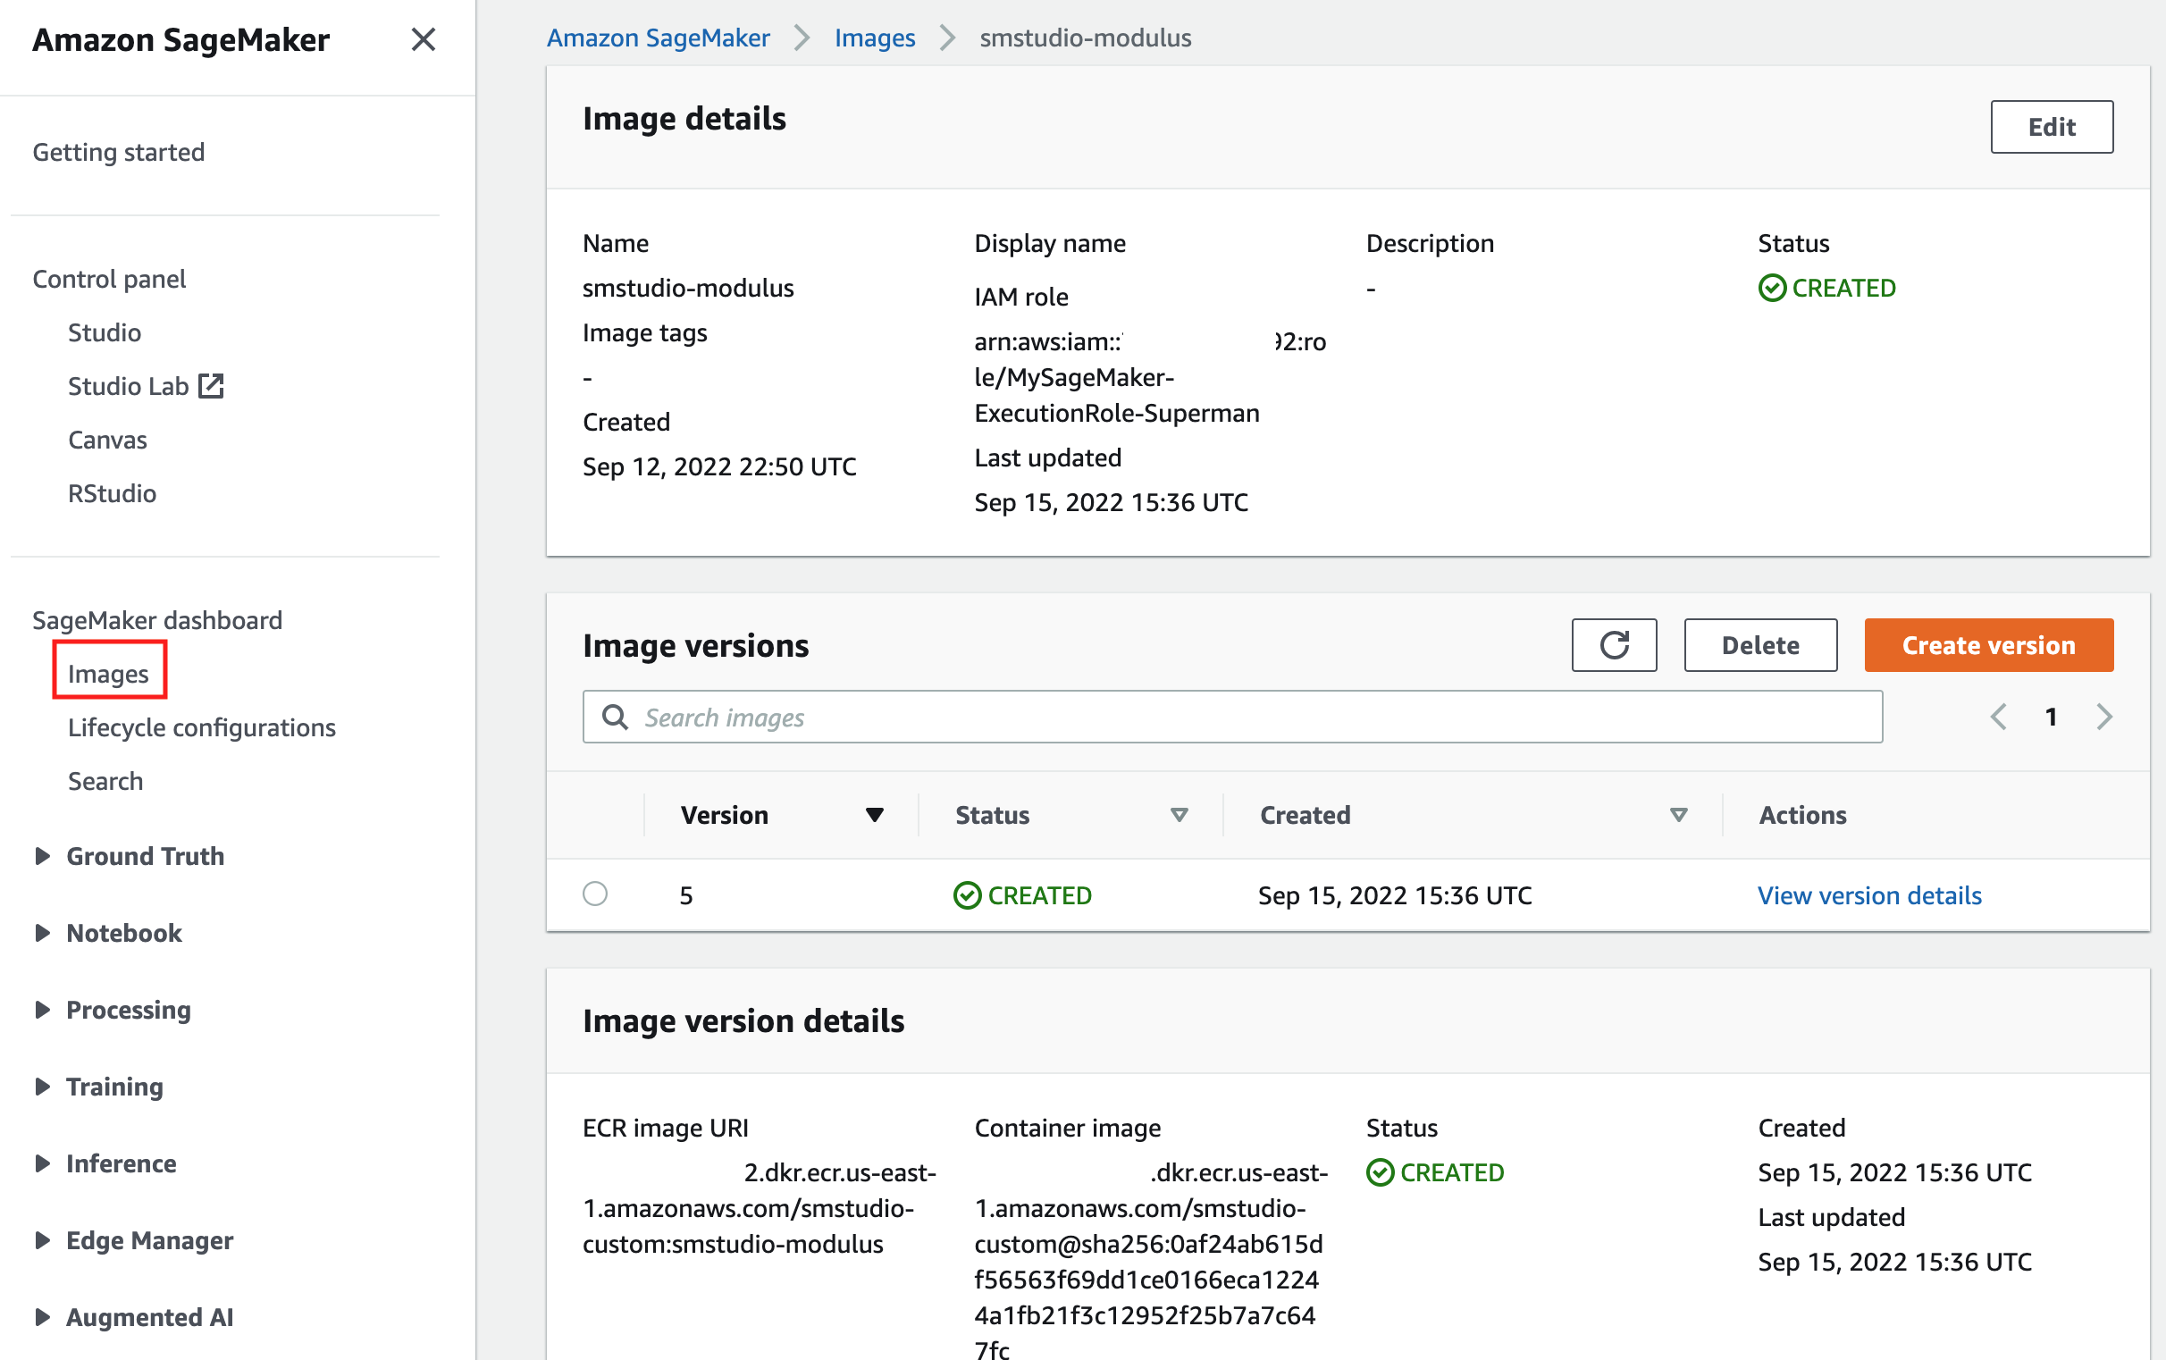Click created date Sep 12, 2022 22:50 UTC
Viewport: 2166px width, 1360px height.
(x=719, y=466)
